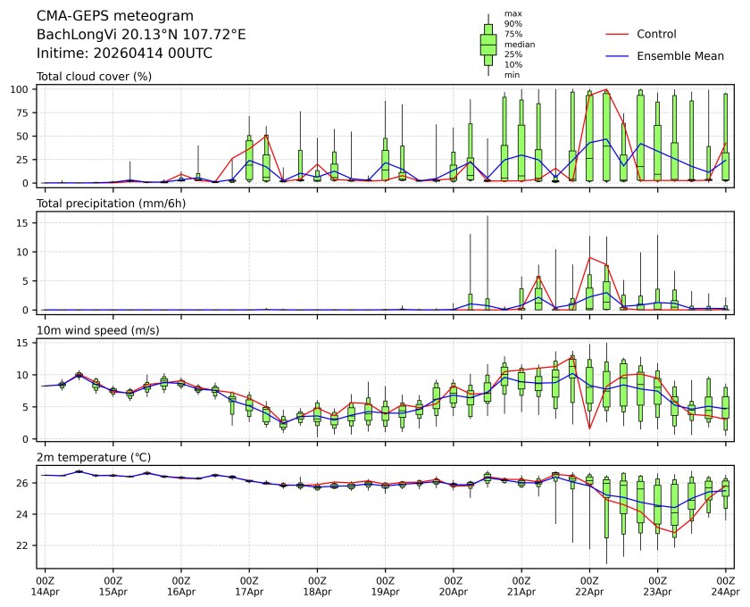Image resolution: width=750 pixels, height=607 pixels.
Task: Click the 00Z 14Apr x-axis label
Action: point(45,585)
